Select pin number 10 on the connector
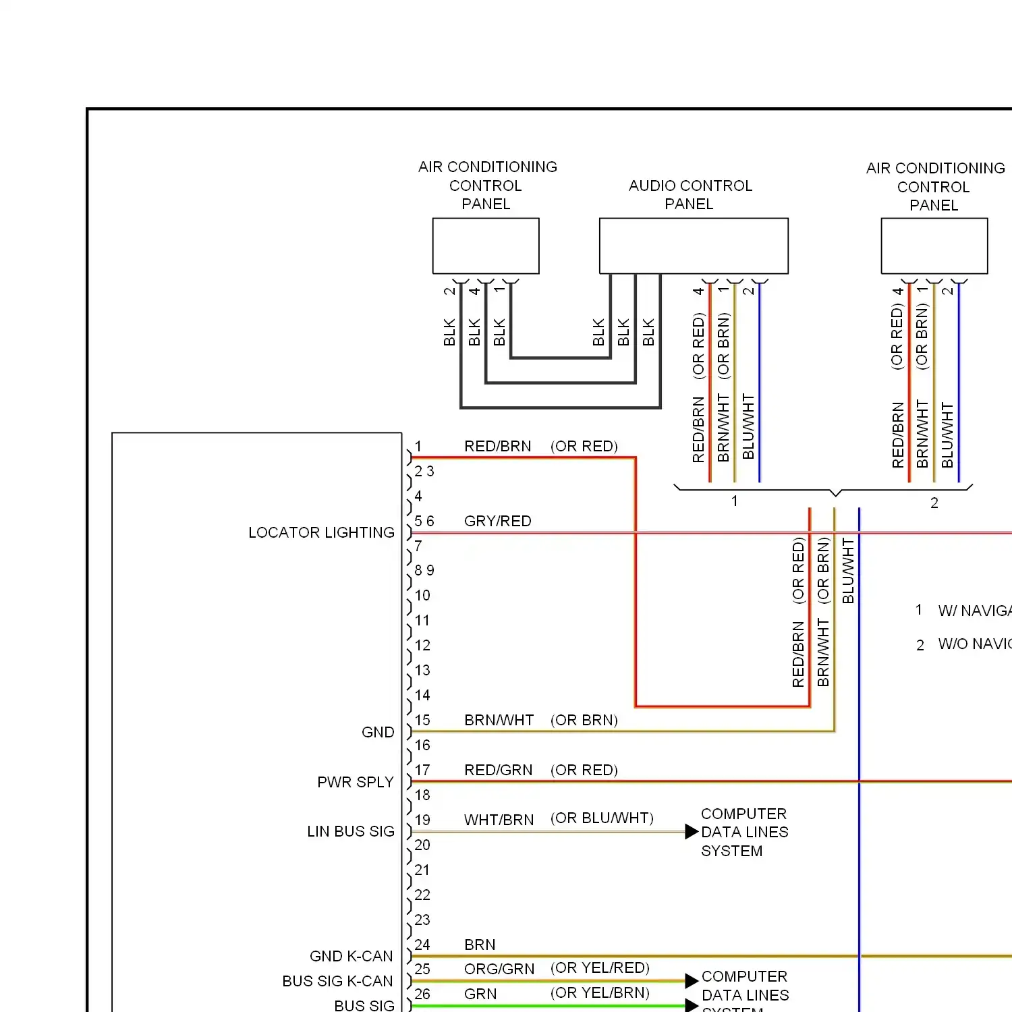Viewport: 1012px width, 1012px height. (422, 595)
